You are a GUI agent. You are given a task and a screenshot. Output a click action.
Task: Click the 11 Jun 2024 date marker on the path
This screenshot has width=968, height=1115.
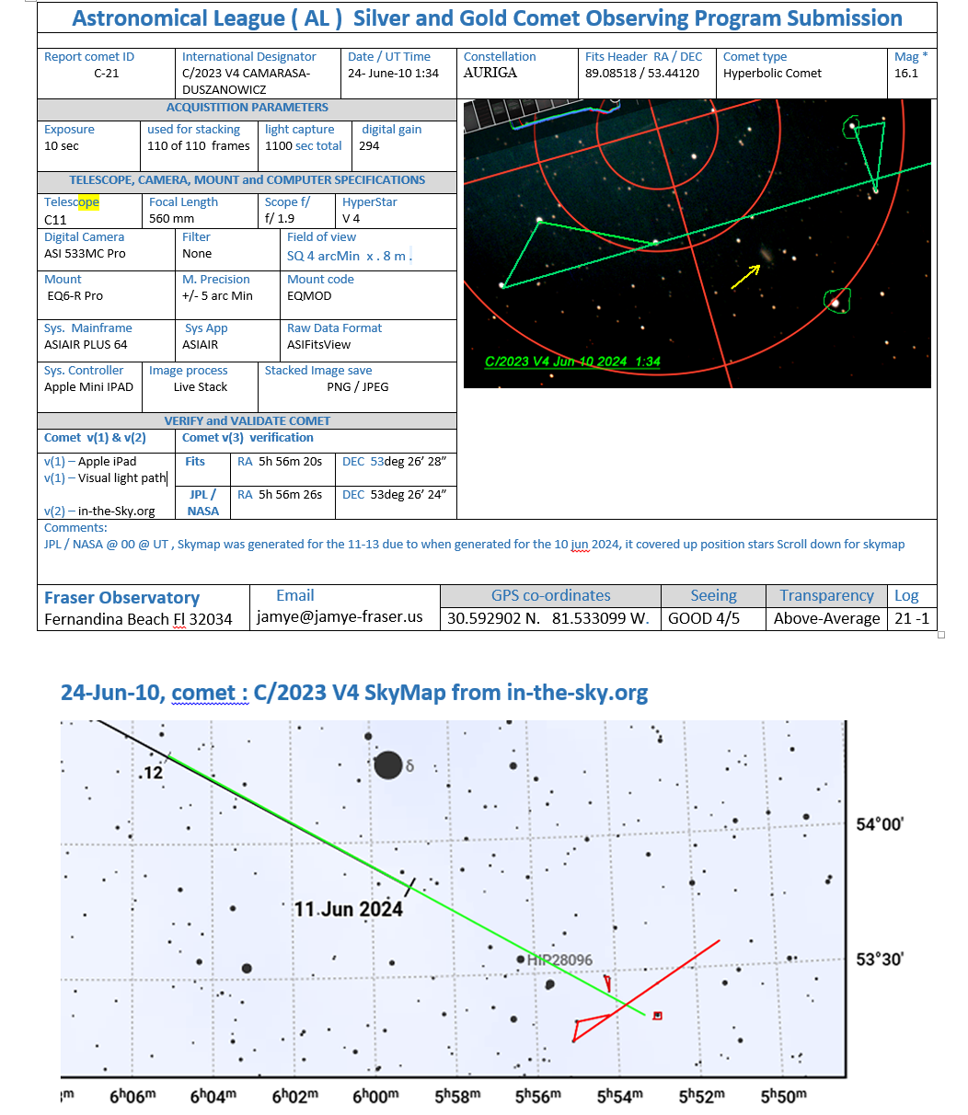(348, 909)
